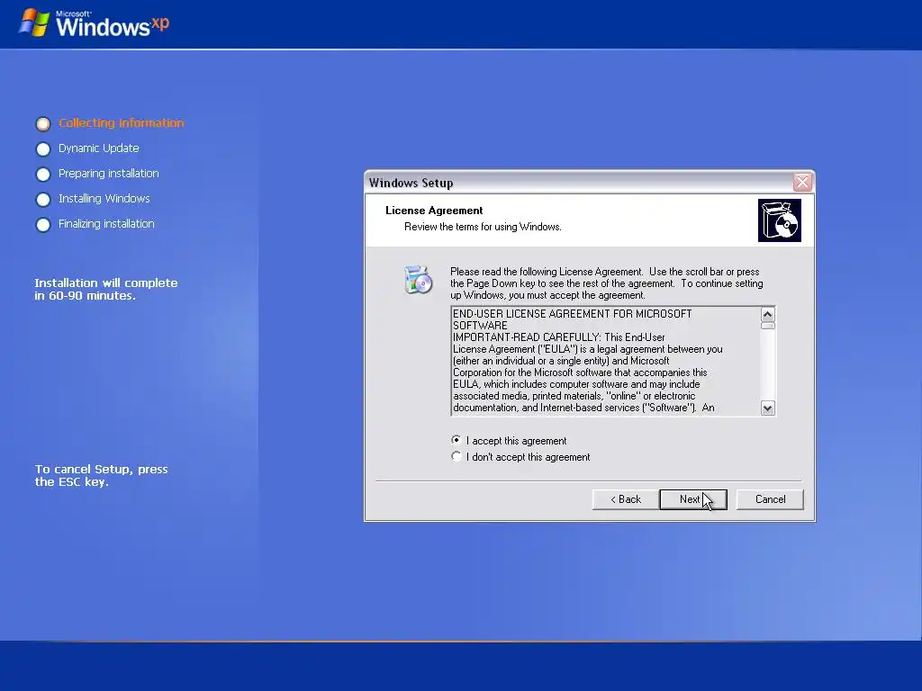
Task: Click "Collecting information" step text
Action: [122, 122]
